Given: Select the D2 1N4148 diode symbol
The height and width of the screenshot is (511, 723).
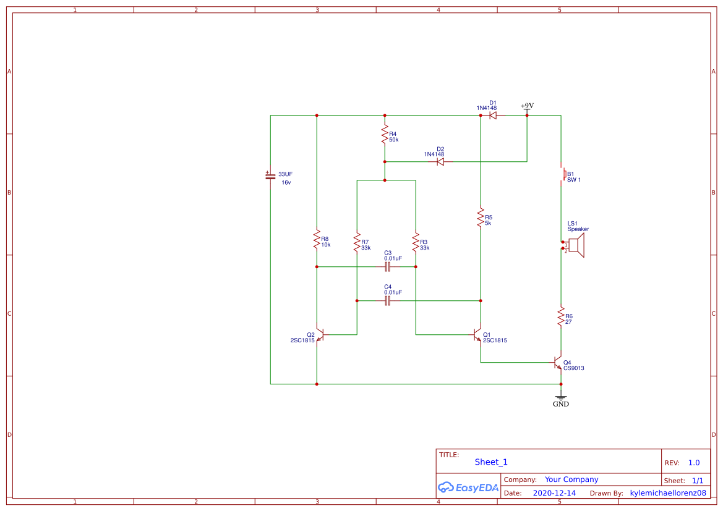Looking at the screenshot, I should point(440,161).
